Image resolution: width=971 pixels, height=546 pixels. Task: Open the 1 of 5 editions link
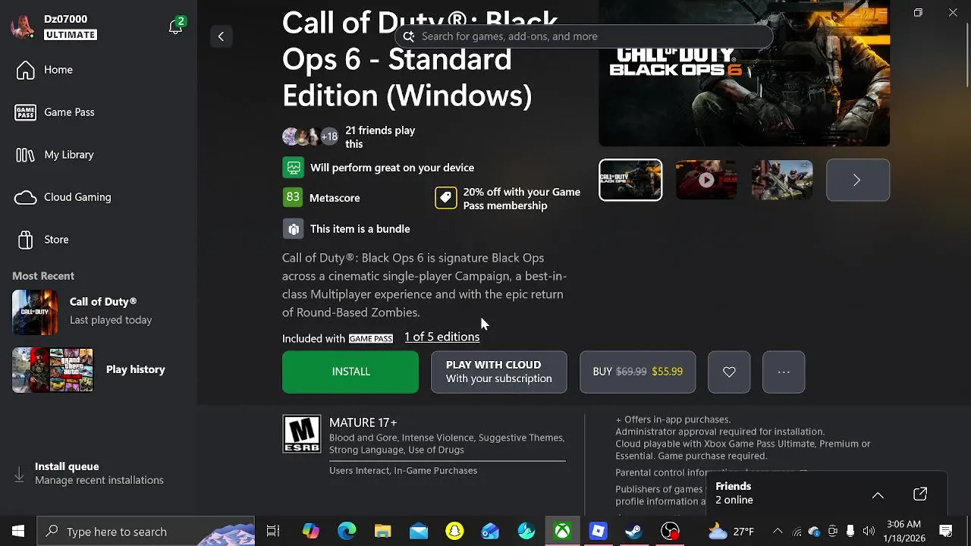(x=442, y=337)
